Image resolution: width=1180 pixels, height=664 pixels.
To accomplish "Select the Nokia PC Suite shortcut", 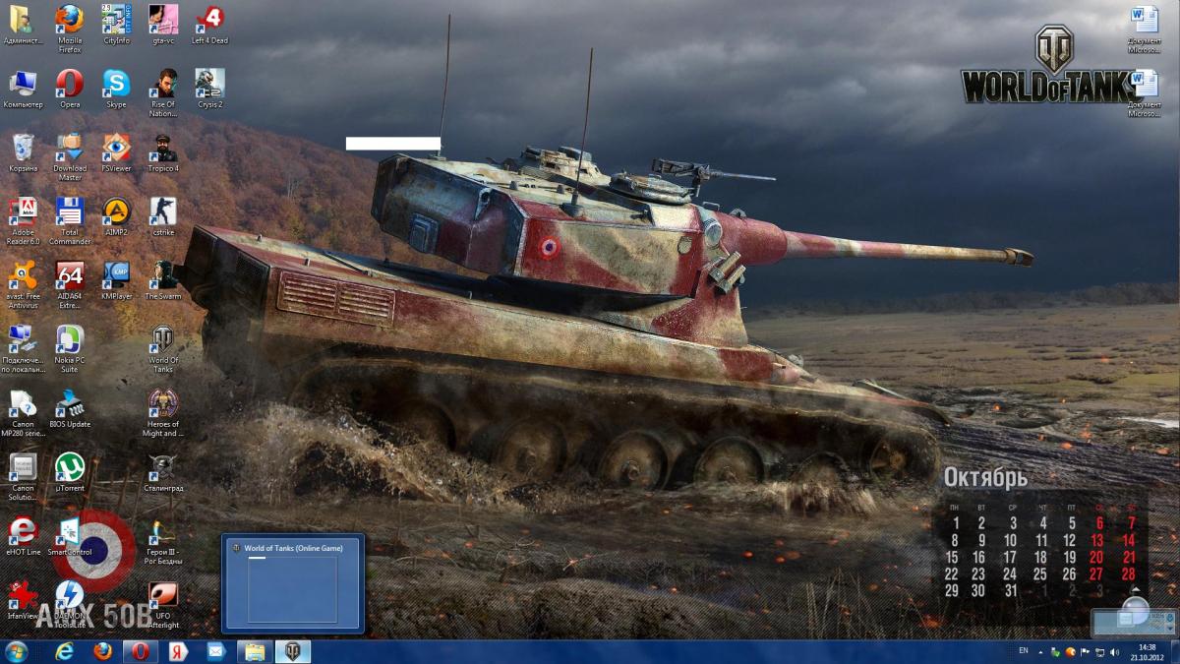I will [x=70, y=348].
